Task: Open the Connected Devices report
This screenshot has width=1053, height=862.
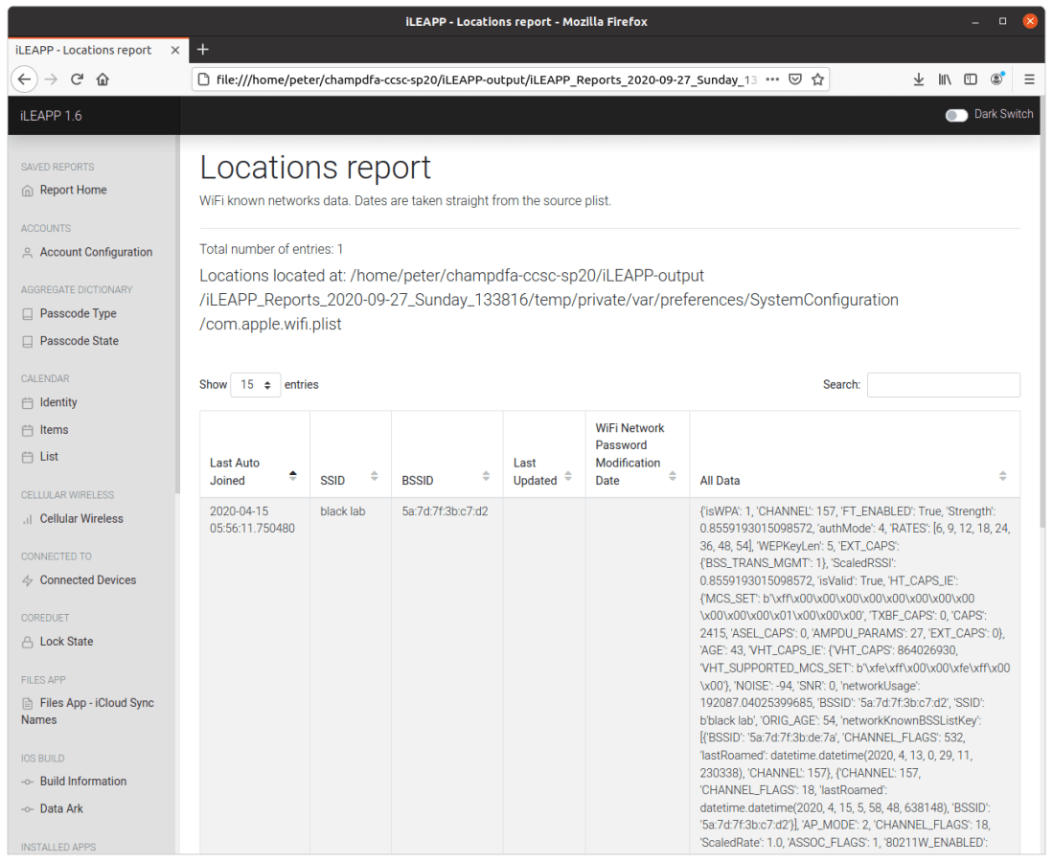Action: click(88, 580)
